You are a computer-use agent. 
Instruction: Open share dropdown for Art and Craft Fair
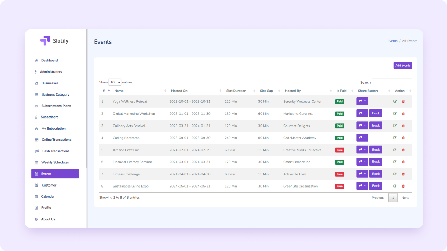pos(362,150)
